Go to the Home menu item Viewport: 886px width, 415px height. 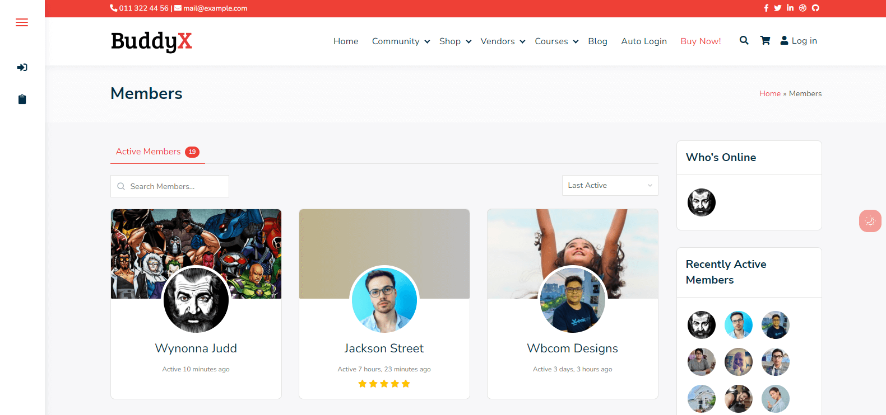click(x=346, y=41)
